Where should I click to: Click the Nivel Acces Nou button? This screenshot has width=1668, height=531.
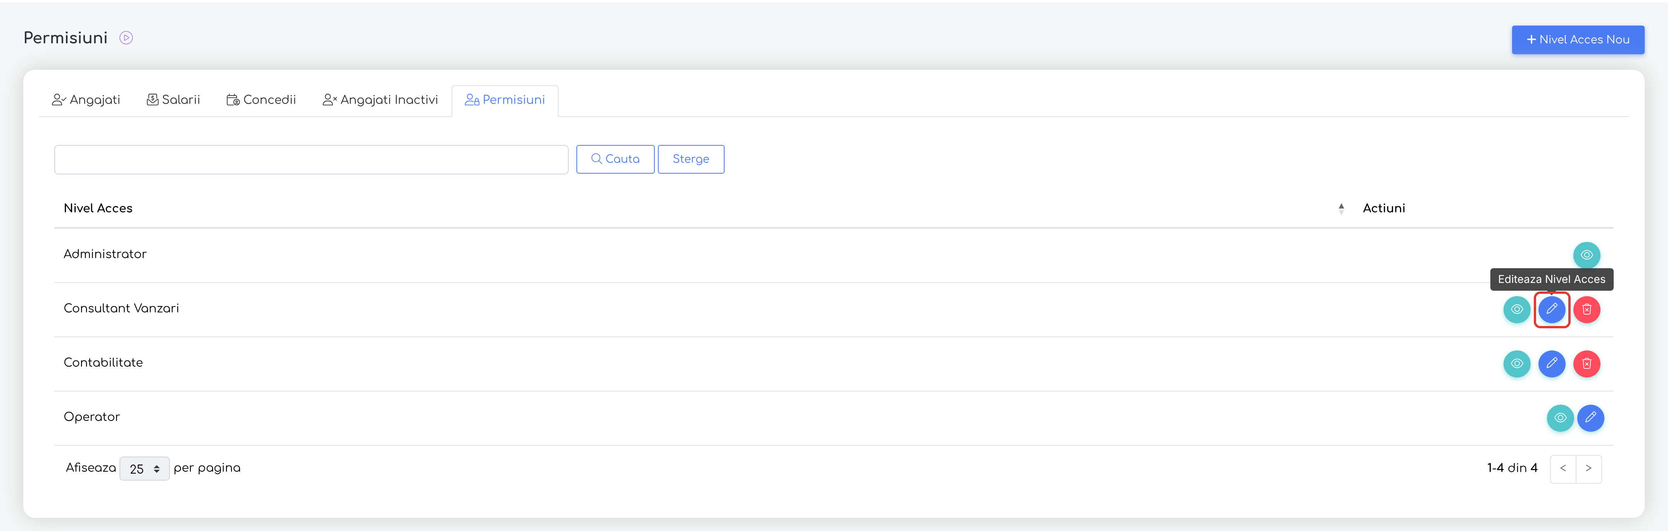point(1577,40)
